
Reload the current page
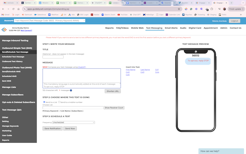[x=13, y=9]
